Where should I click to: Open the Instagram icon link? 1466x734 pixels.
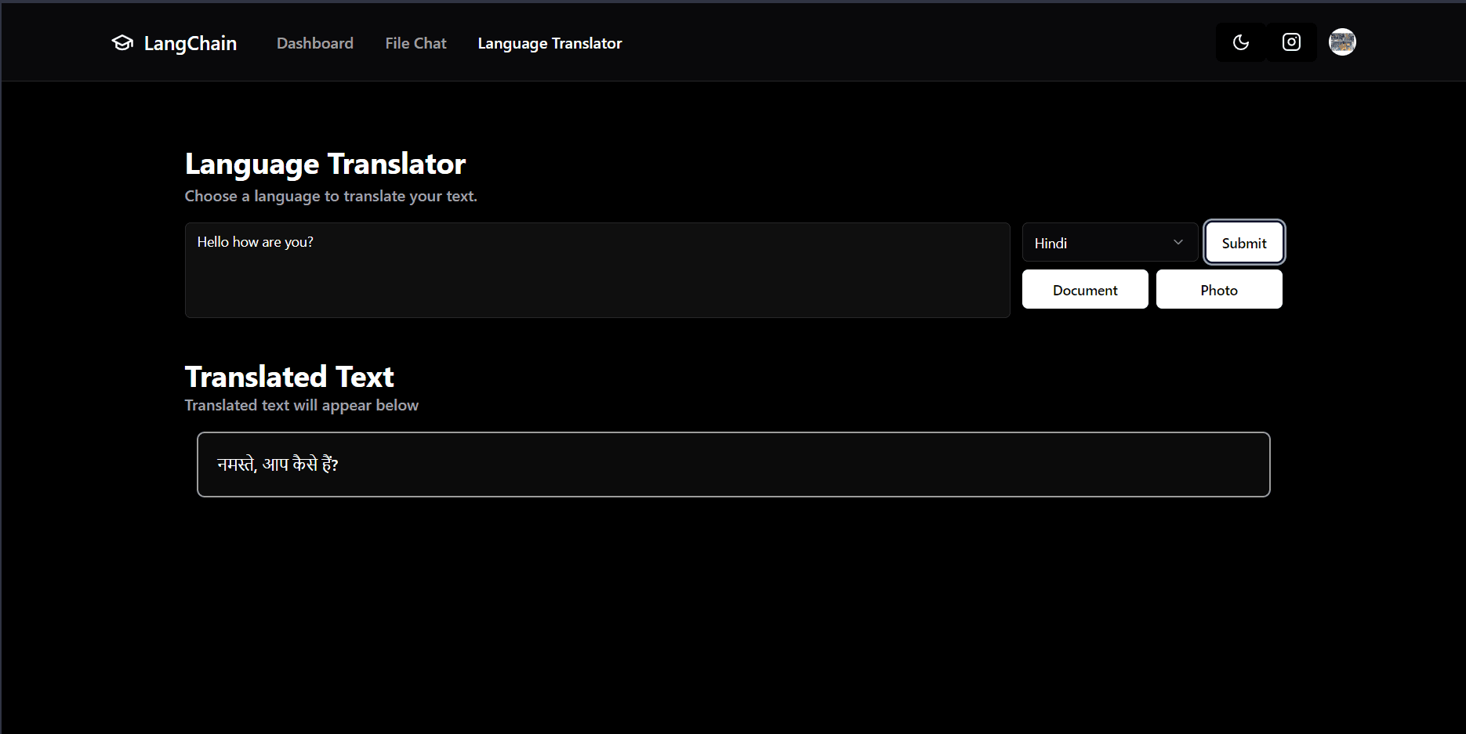click(x=1291, y=42)
